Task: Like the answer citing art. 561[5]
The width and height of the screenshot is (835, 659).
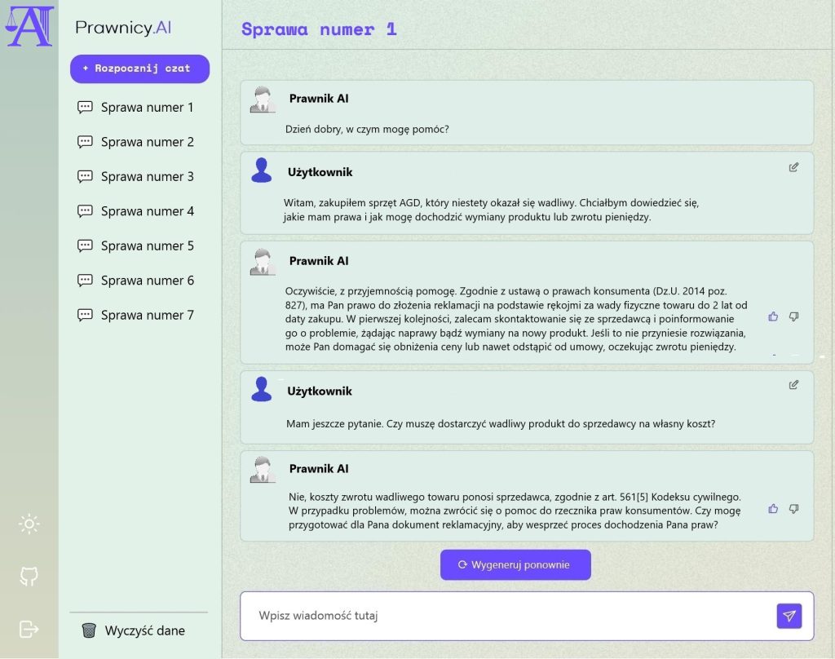Action: (x=773, y=509)
